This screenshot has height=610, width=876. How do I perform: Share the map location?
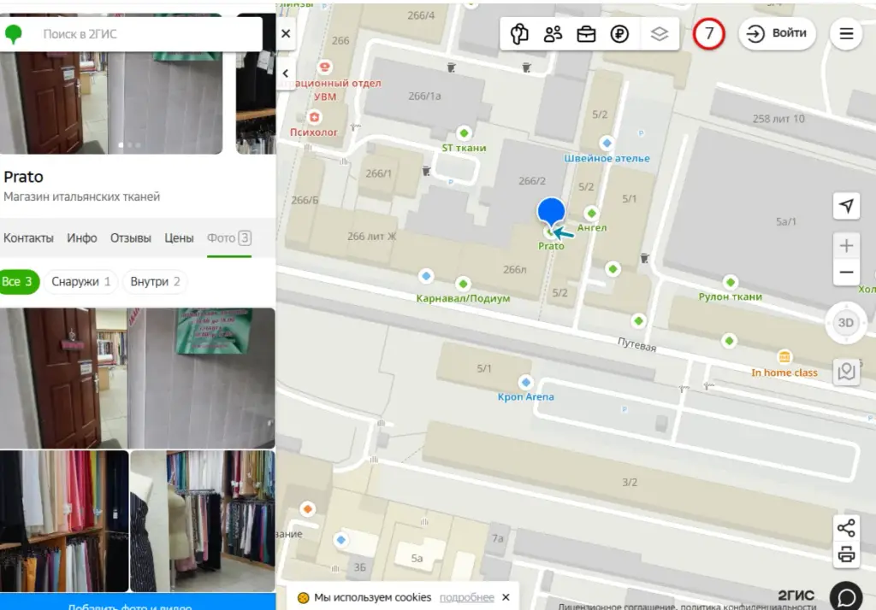846,527
